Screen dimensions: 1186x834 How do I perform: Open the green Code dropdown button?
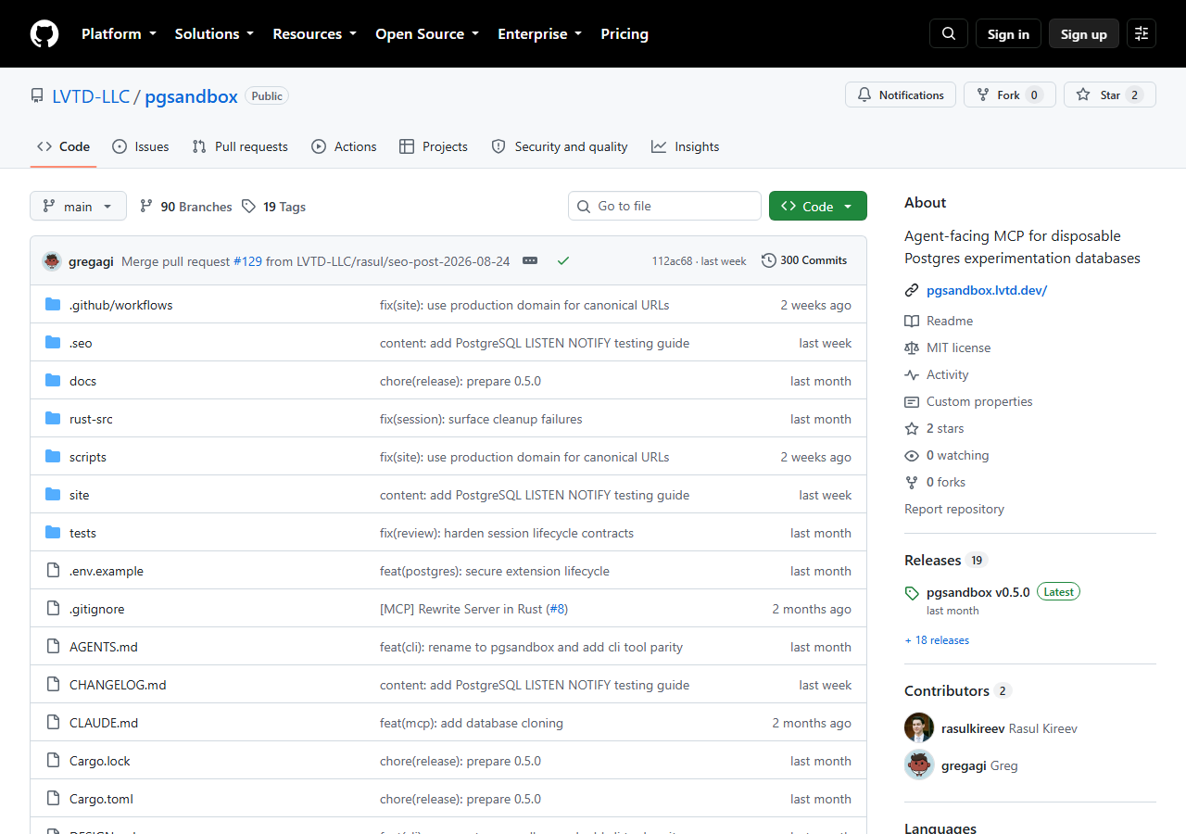818,206
